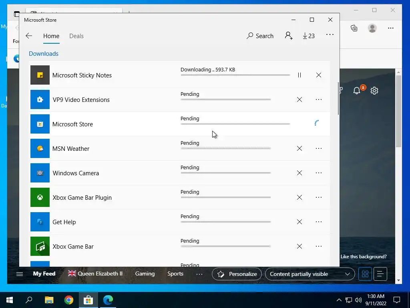410x308 pixels.
Task: Open the Sports feed tab in Edge
Action: point(175,274)
